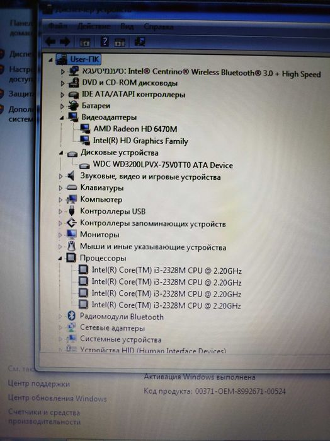Click the Видеоадаптеры display icon
Image resolution: width=330 pixels, height=441 pixels.
(x=73, y=117)
